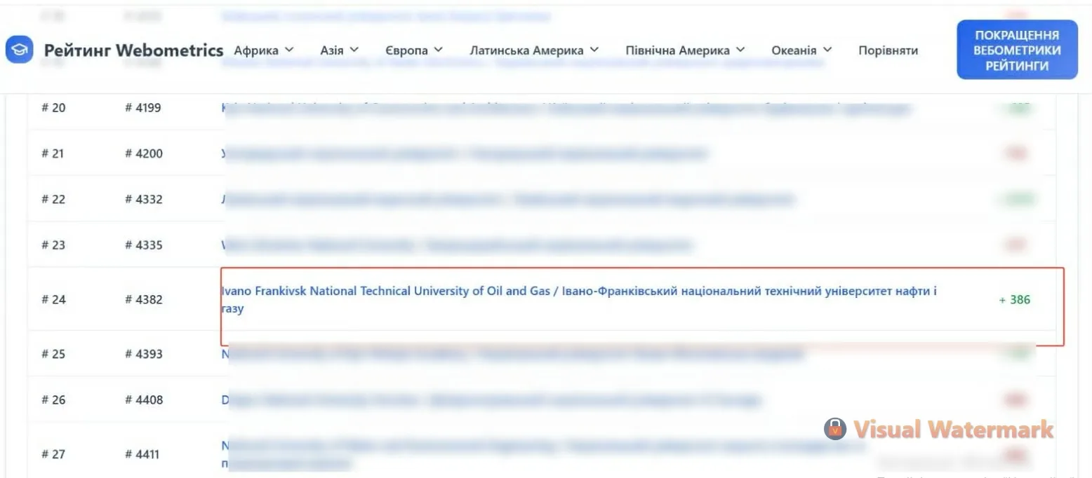
Task: Select the # 24 country rank cell
Action: [53, 300]
